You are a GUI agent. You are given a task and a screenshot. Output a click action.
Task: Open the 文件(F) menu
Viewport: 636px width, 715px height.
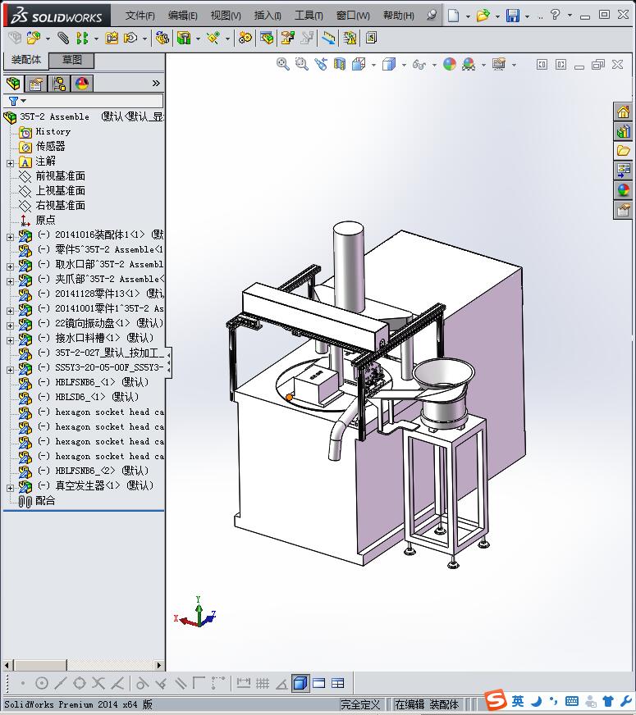pyautogui.click(x=140, y=16)
